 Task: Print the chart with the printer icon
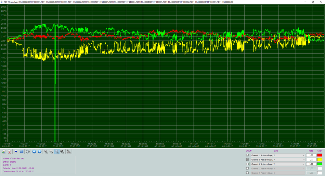(x=16, y=152)
